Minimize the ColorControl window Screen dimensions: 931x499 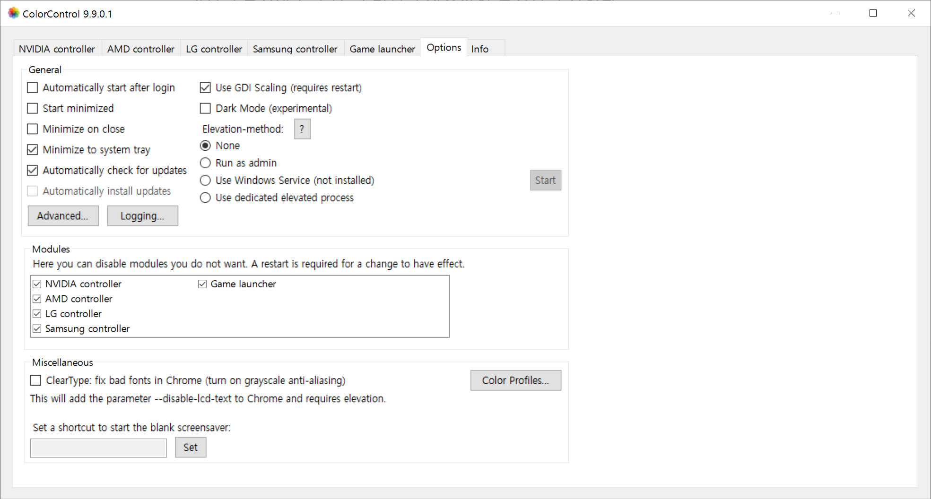click(x=835, y=13)
